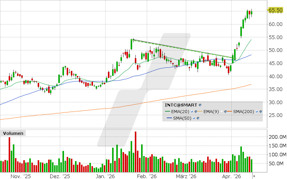
Task: Open the EMA(9) indicator settings wheel
Action: point(225,112)
